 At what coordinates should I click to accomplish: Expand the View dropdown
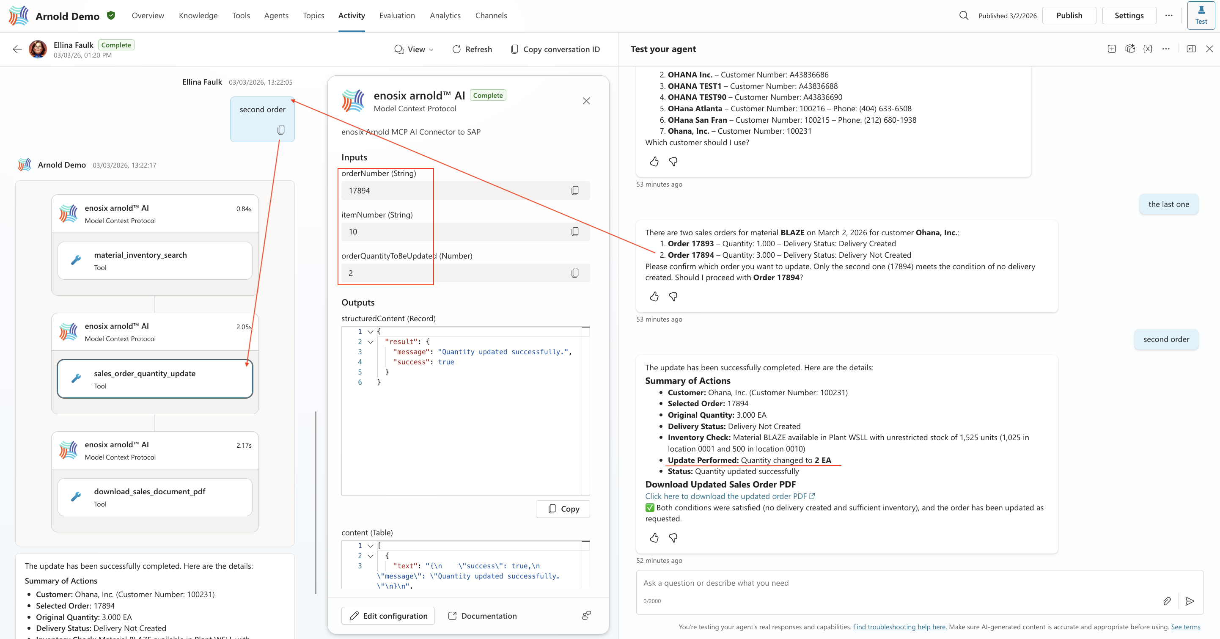(413, 49)
